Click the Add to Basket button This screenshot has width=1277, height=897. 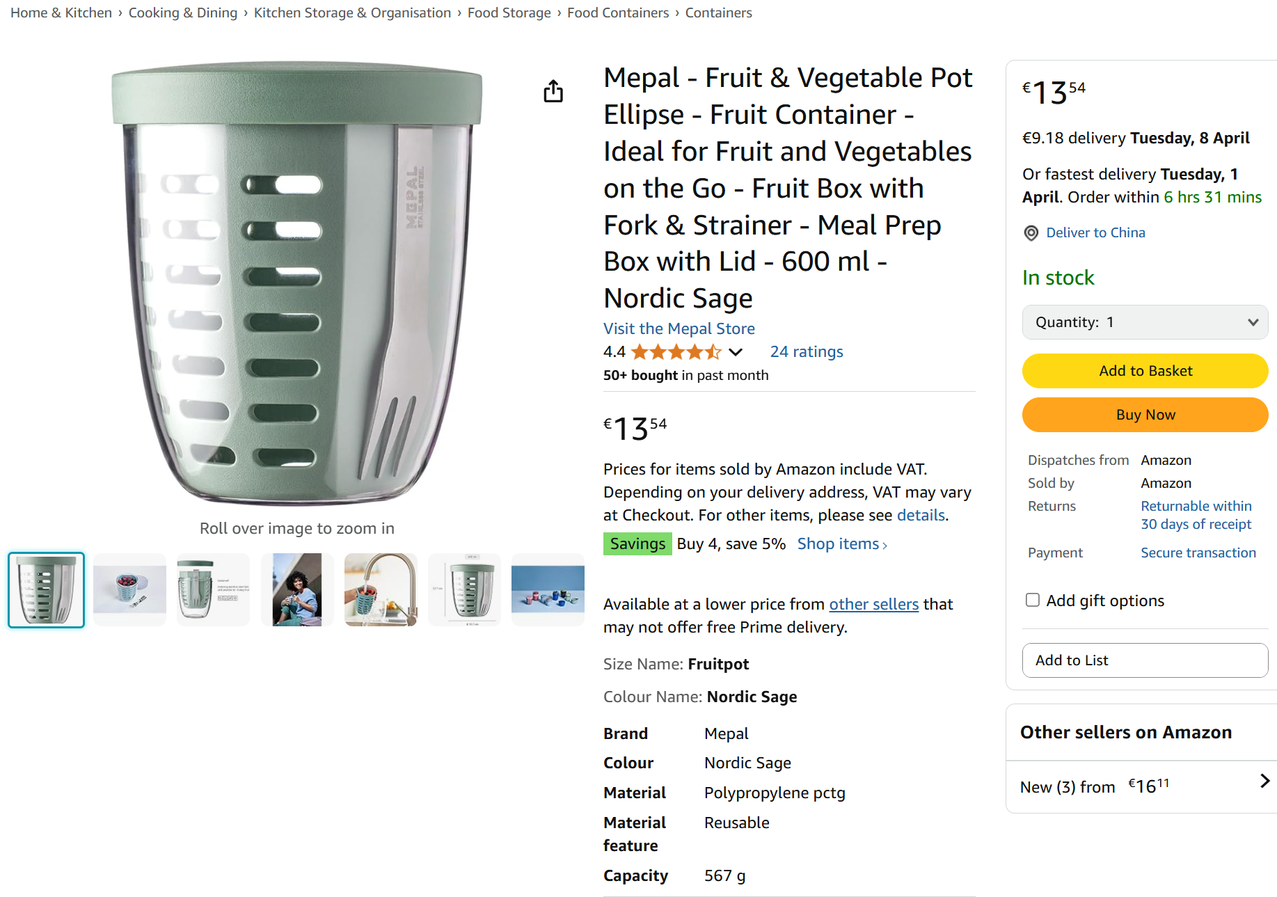(1145, 371)
